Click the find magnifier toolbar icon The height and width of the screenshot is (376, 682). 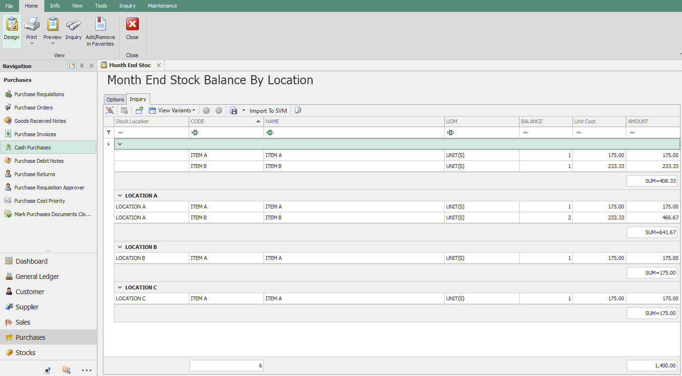coord(298,110)
